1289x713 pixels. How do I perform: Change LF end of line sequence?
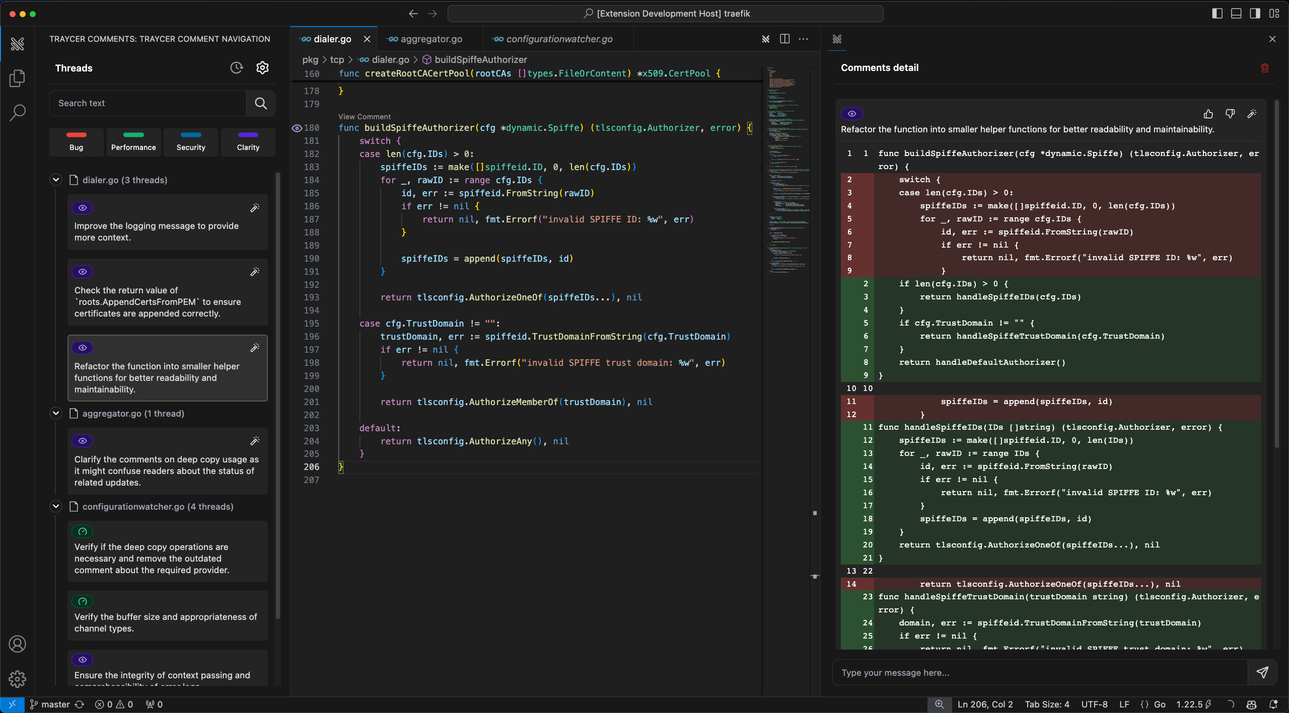(1124, 704)
